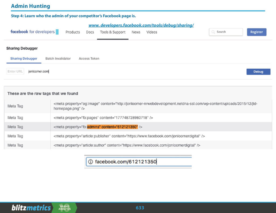Click the facebook for developers logo
This screenshot has width=276, height=213.
coord(34,32)
